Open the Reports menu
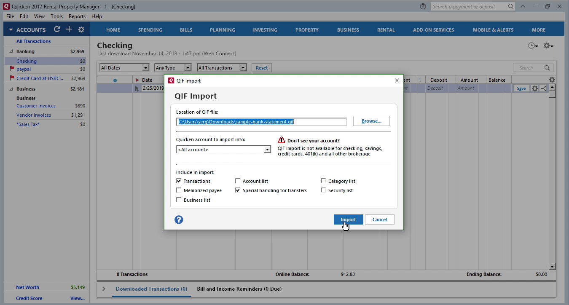This screenshot has height=305, width=569. click(x=77, y=16)
